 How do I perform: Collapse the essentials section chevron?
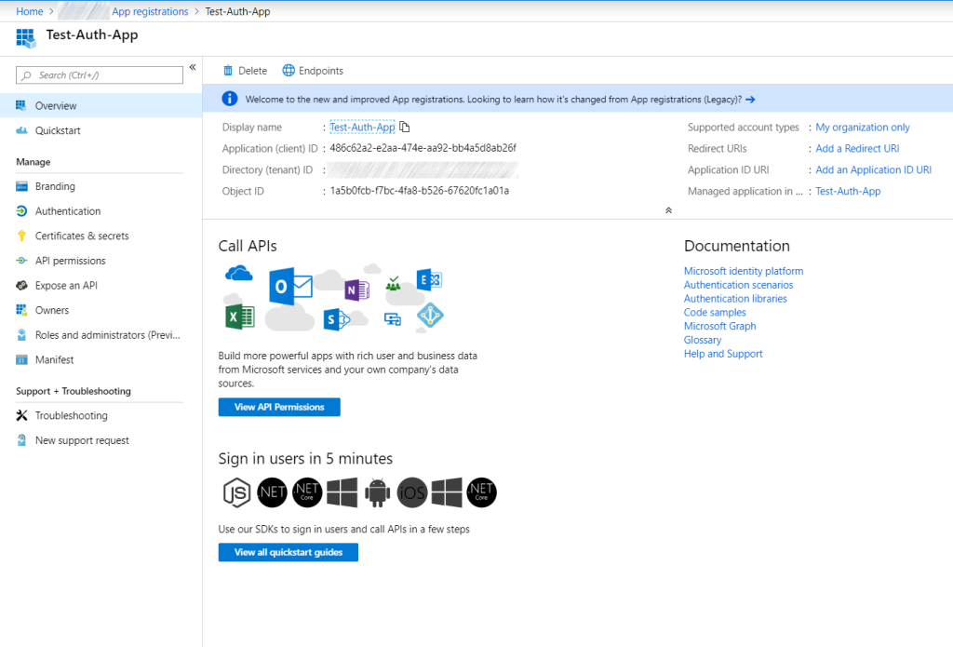(668, 210)
